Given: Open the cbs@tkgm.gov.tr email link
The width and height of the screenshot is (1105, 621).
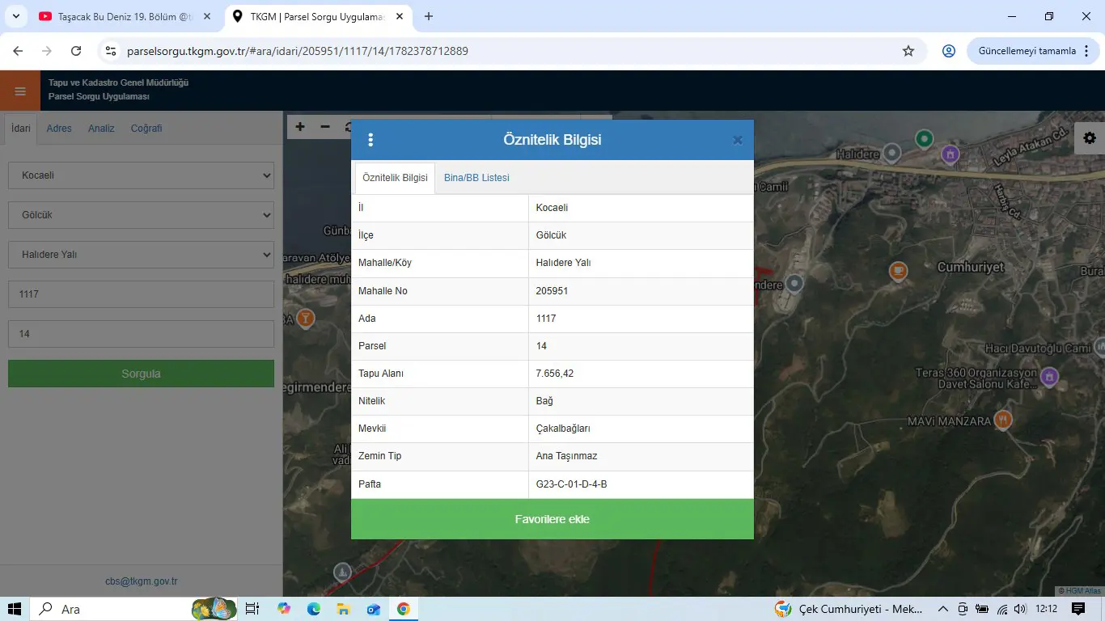Looking at the screenshot, I should pyautogui.click(x=141, y=581).
